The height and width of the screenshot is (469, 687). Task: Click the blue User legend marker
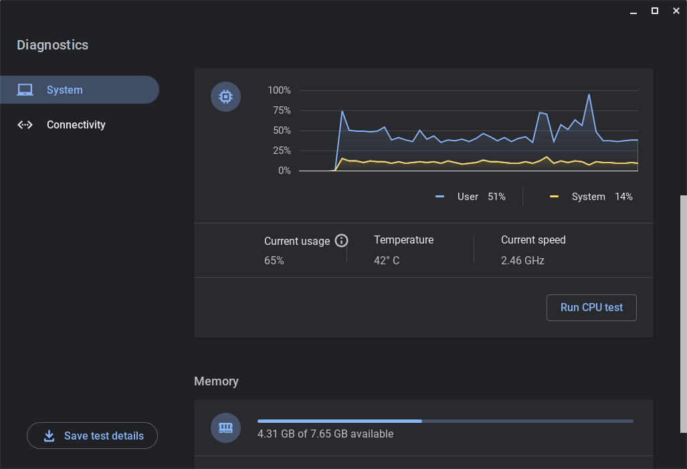(439, 197)
